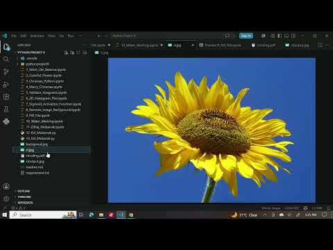
Task: Collapse the PYTHON PROJECT 8 section
Action: tap(31, 53)
